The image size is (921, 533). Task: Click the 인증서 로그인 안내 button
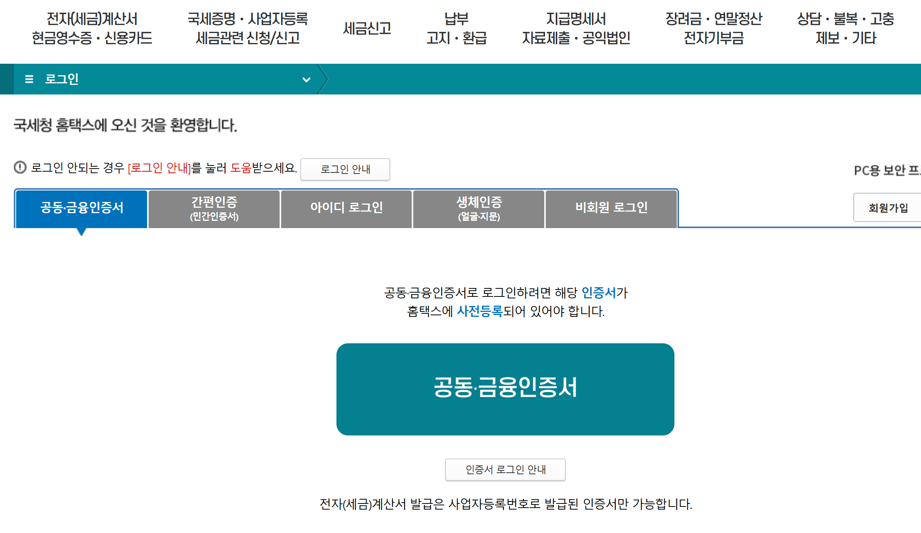(x=505, y=469)
